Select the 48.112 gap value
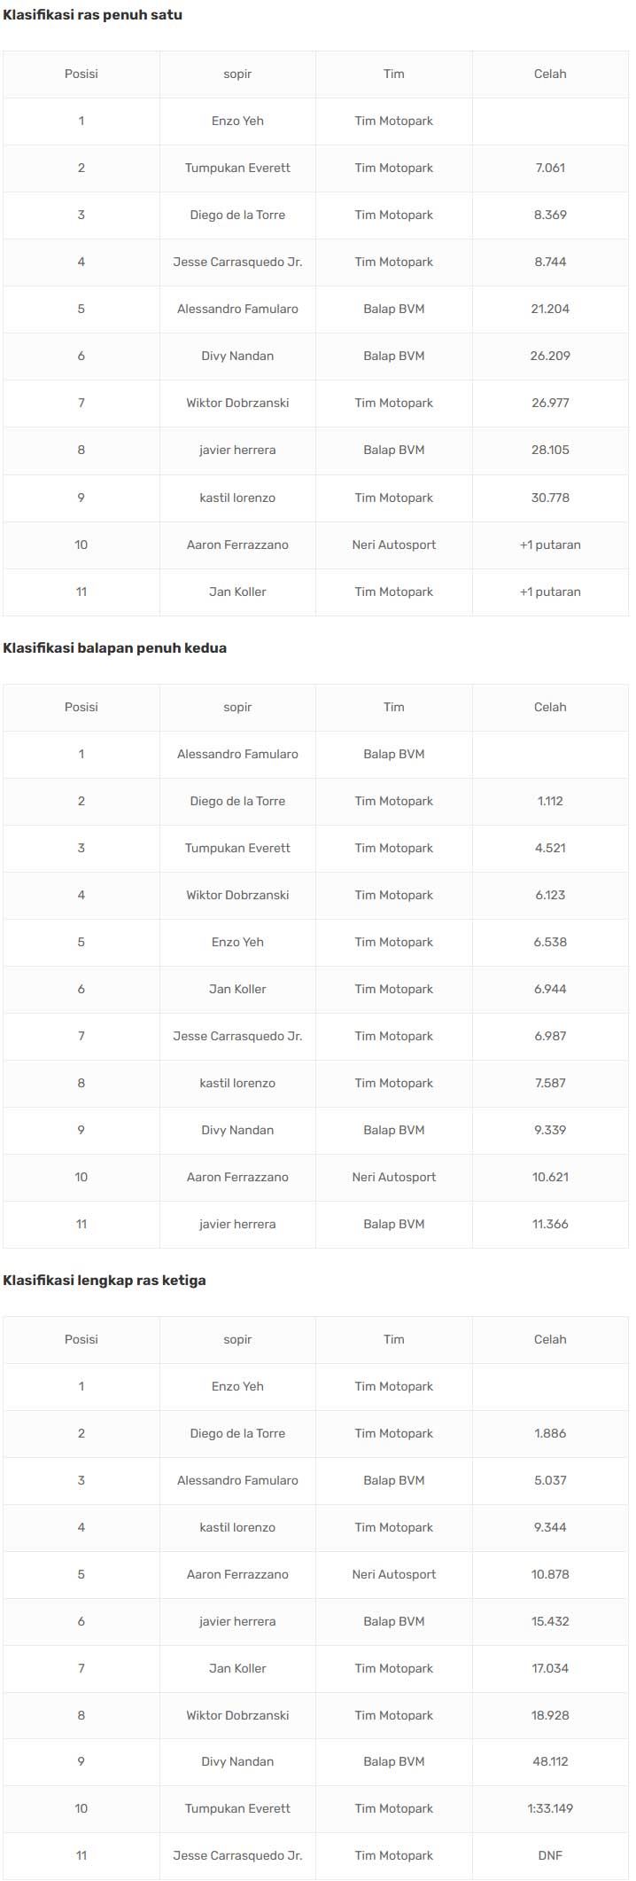The image size is (636, 1881). pos(550,1761)
